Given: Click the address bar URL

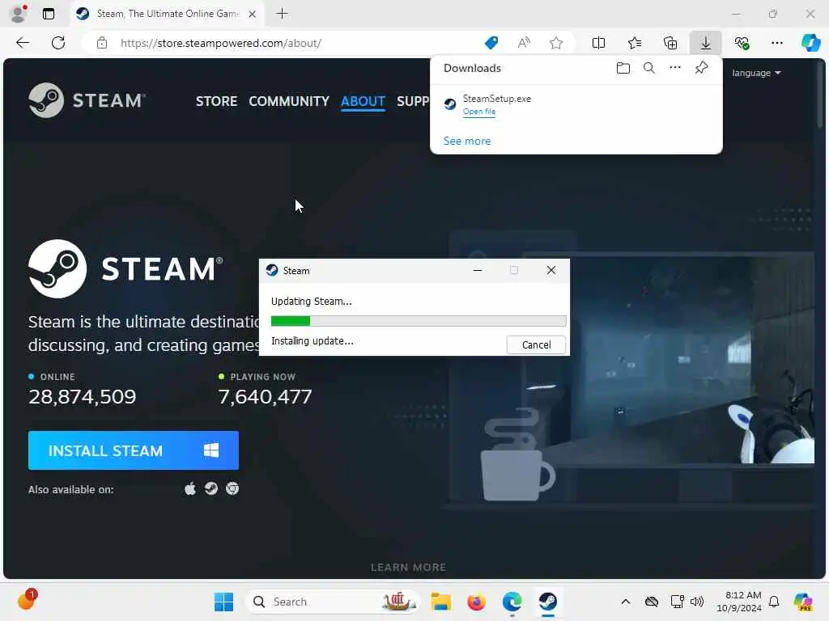Looking at the screenshot, I should 220,43.
